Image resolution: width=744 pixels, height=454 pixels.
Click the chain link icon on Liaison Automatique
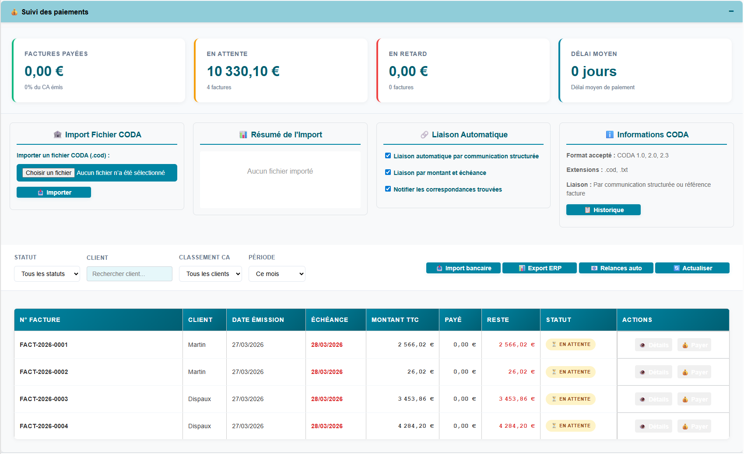click(424, 134)
